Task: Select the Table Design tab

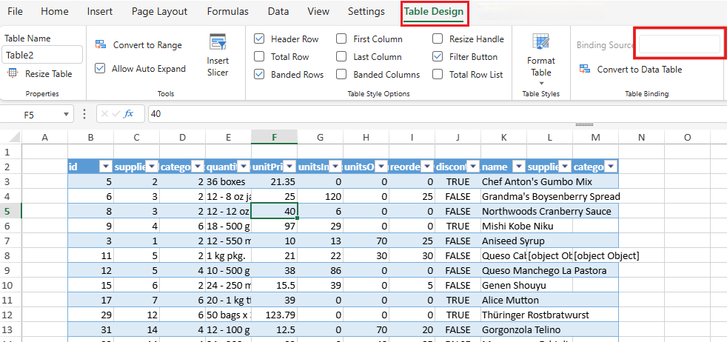Action: point(434,12)
